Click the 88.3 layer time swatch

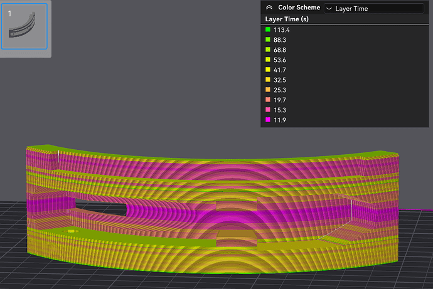click(268, 39)
